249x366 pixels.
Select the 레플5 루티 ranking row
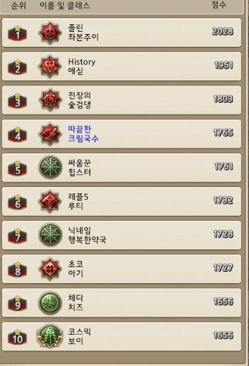tap(121, 201)
